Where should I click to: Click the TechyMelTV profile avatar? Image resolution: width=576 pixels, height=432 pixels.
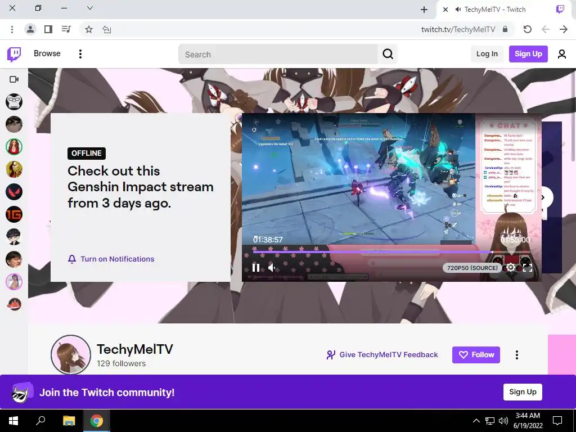70,354
